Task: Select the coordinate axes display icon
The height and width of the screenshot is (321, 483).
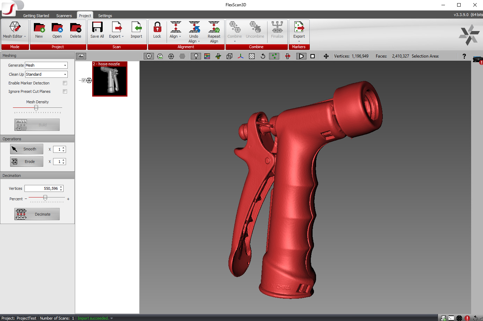Action: click(x=240, y=56)
